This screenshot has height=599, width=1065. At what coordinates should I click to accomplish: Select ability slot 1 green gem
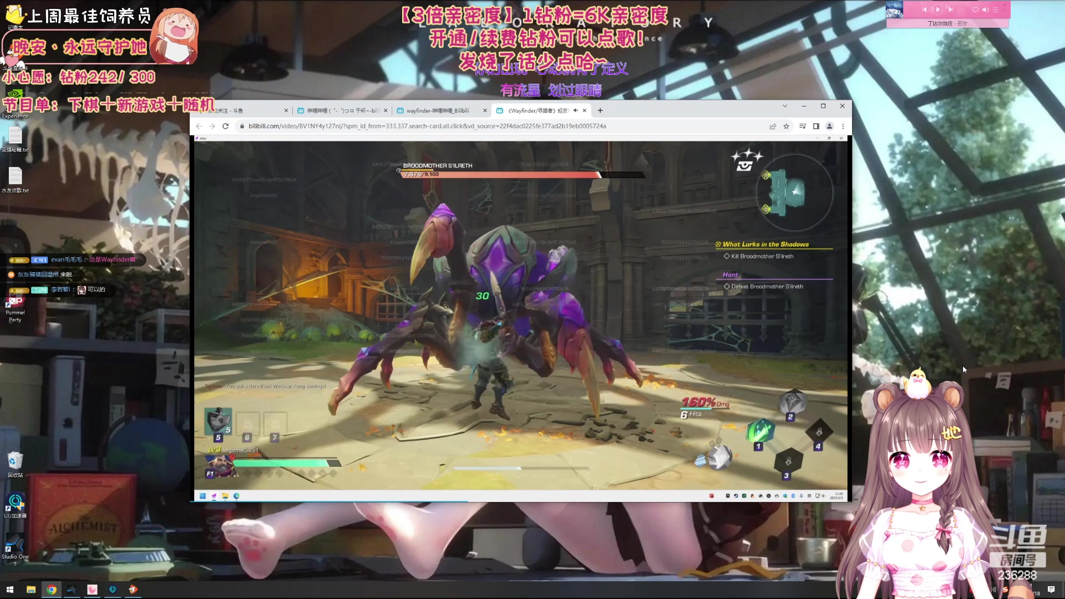coord(761,432)
